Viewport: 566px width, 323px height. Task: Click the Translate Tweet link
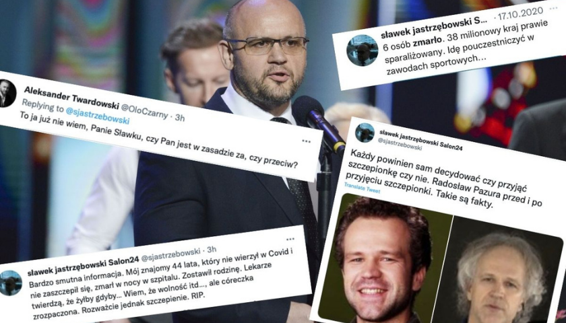pos(362,188)
